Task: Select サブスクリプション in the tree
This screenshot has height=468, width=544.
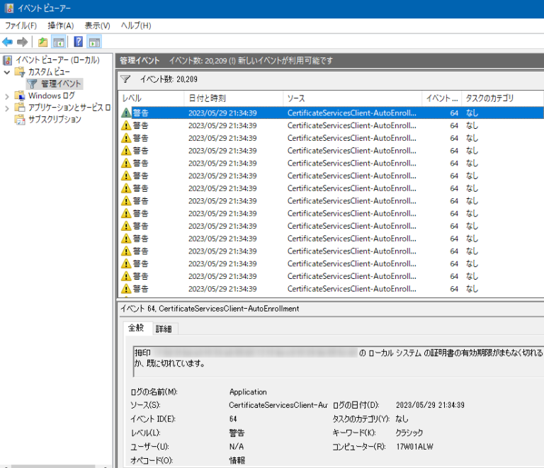Action: [55, 120]
